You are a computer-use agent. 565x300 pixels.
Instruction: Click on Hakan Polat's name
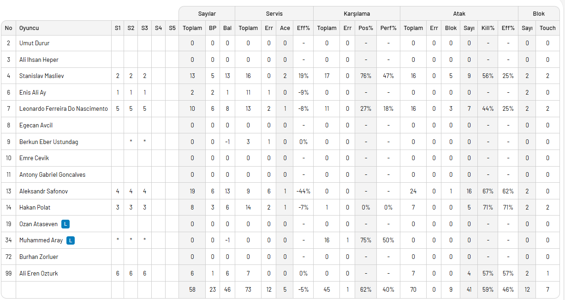point(35,207)
